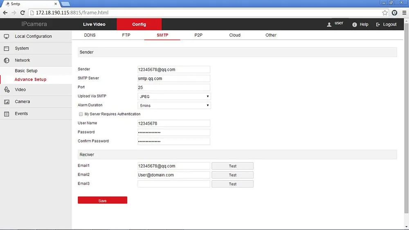Screen dimensions: 409x230
Task: Click the user profile icon
Action: pyautogui.click(x=329, y=24)
